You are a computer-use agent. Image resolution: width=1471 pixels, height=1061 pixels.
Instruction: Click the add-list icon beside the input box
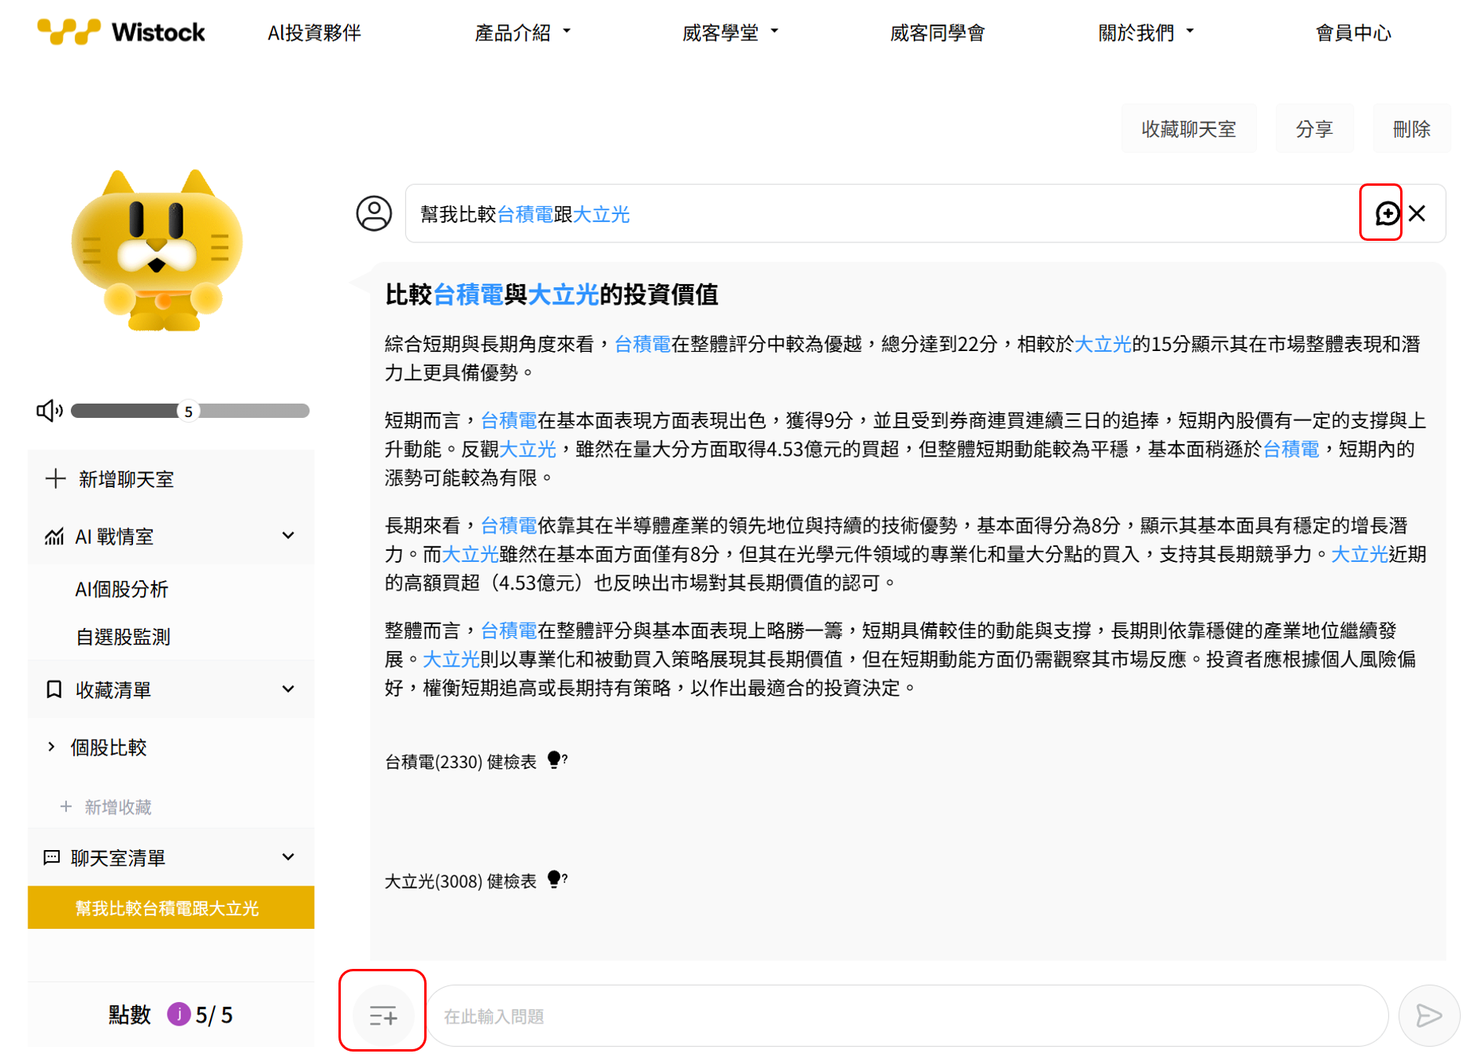coord(383,1015)
